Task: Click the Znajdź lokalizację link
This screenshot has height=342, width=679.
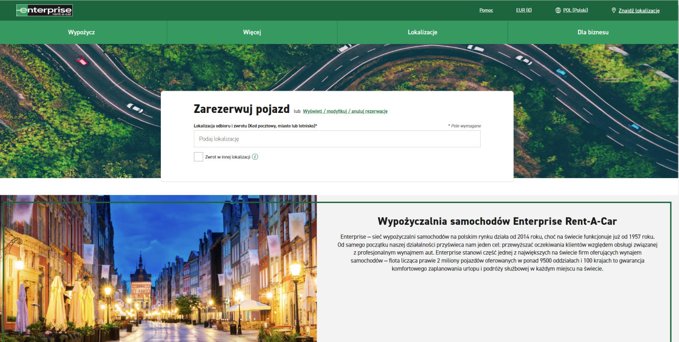Action: click(x=639, y=10)
